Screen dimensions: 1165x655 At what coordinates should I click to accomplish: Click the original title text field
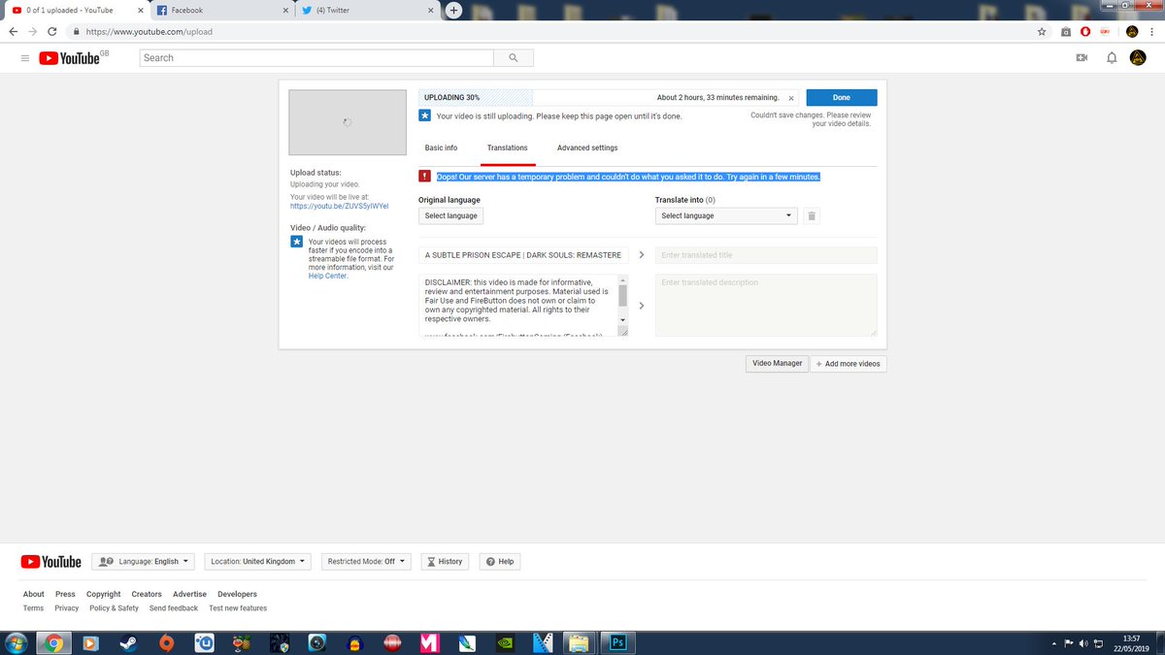[x=523, y=255]
